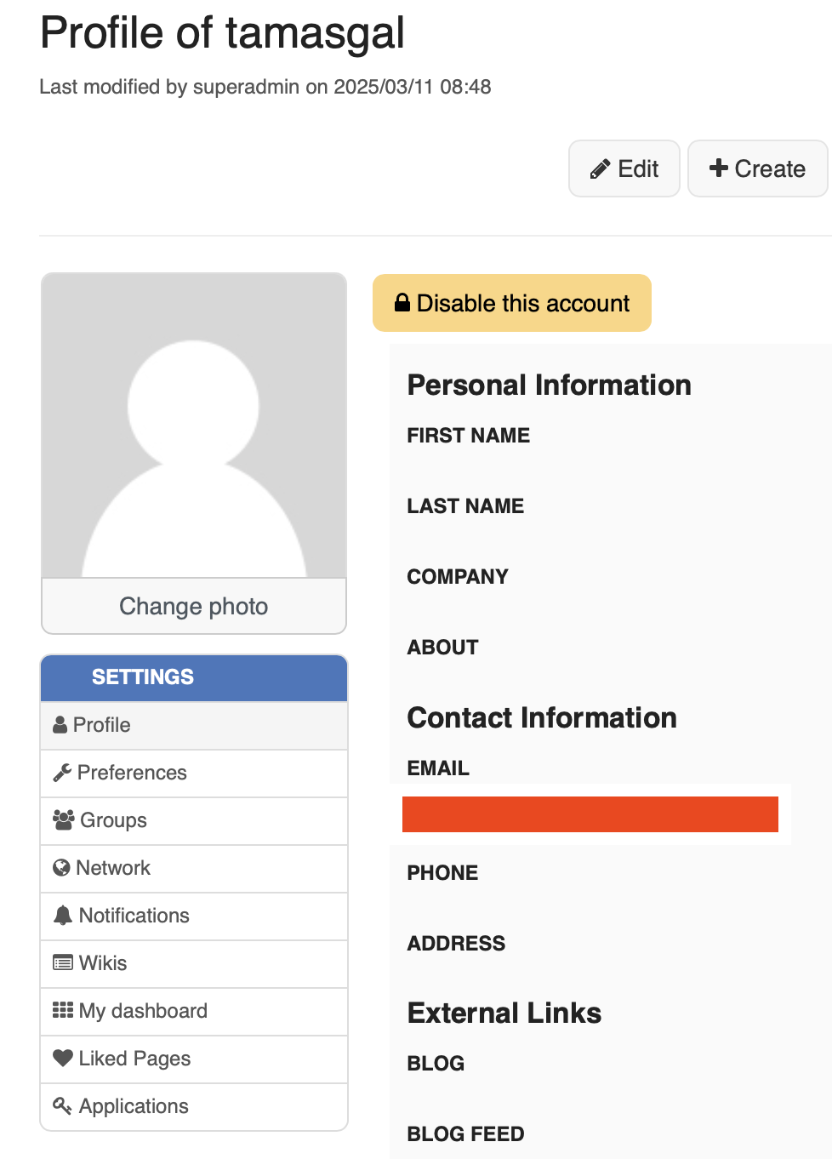The width and height of the screenshot is (832, 1159).
Task: Click the heart icon for Liked Pages
Action: [x=63, y=1058]
